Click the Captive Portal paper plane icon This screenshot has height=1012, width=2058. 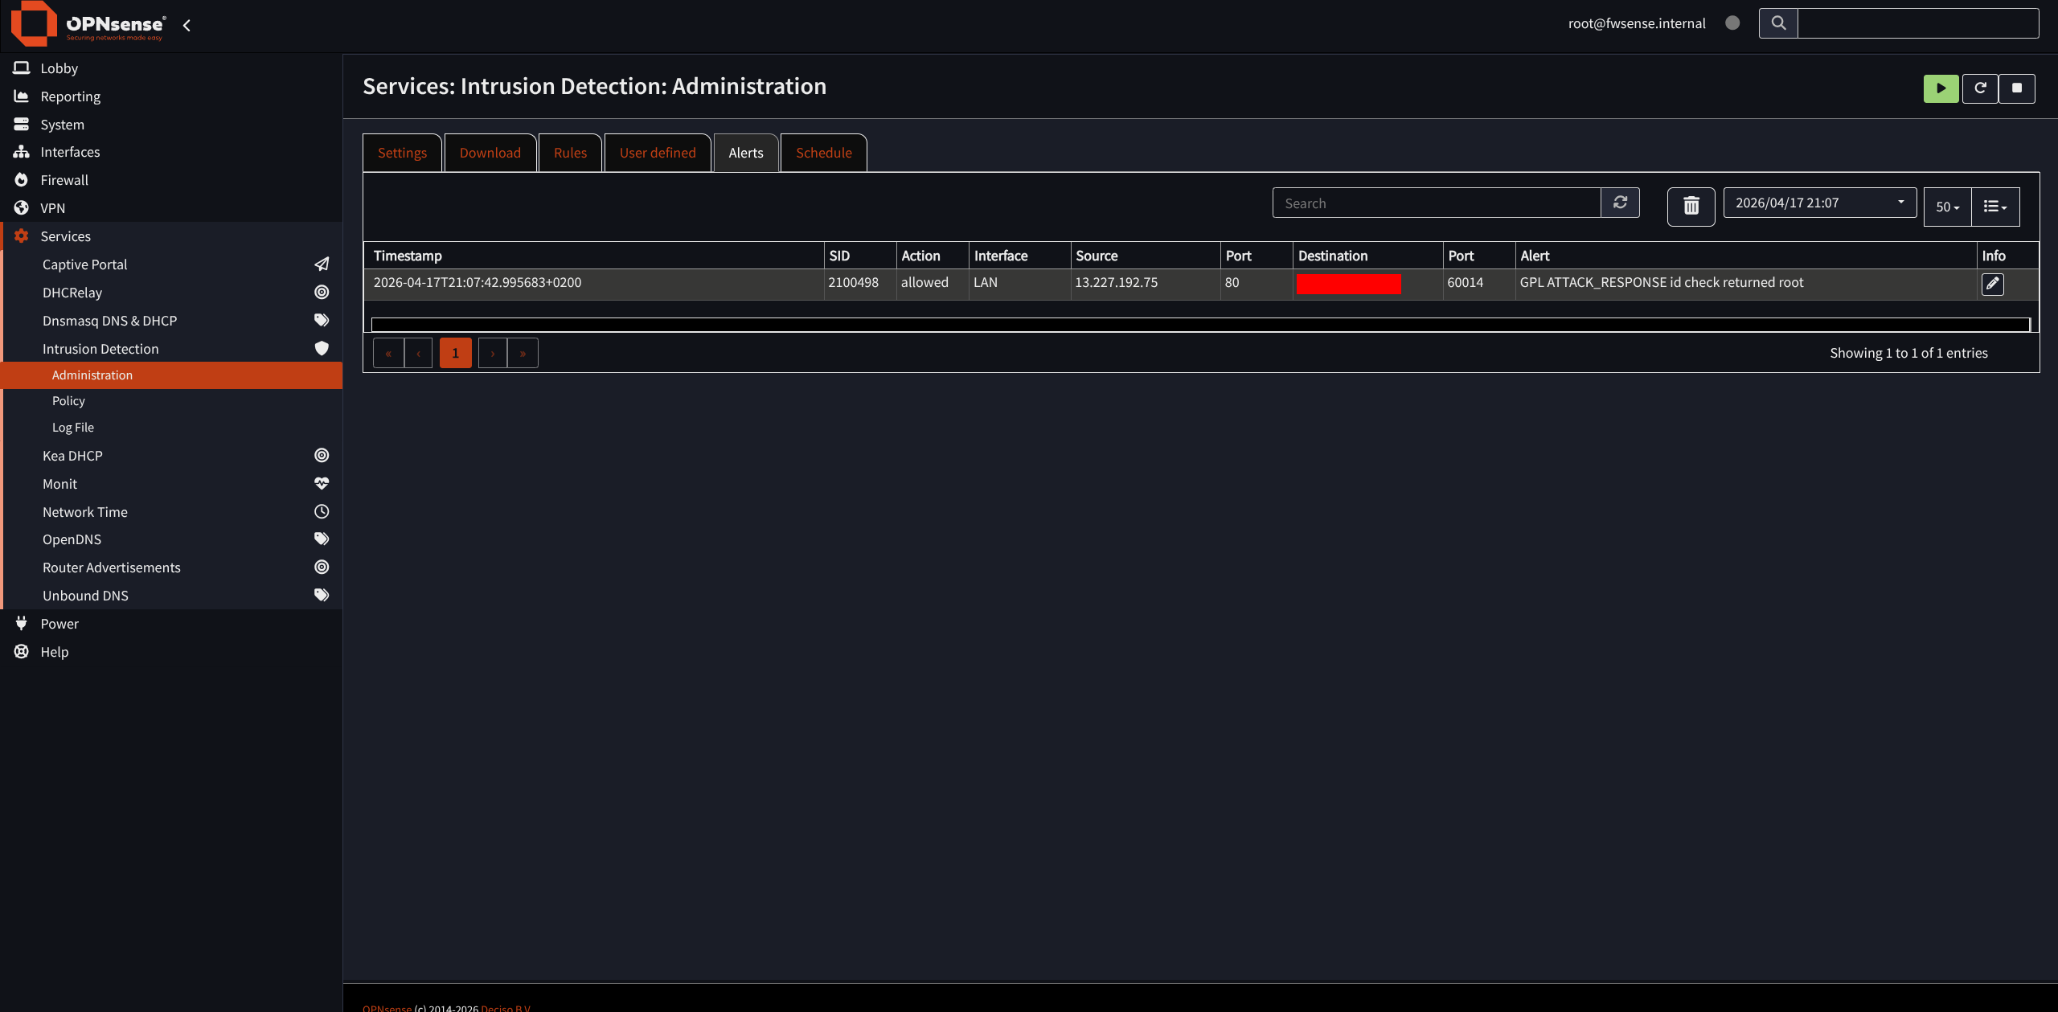click(x=322, y=264)
